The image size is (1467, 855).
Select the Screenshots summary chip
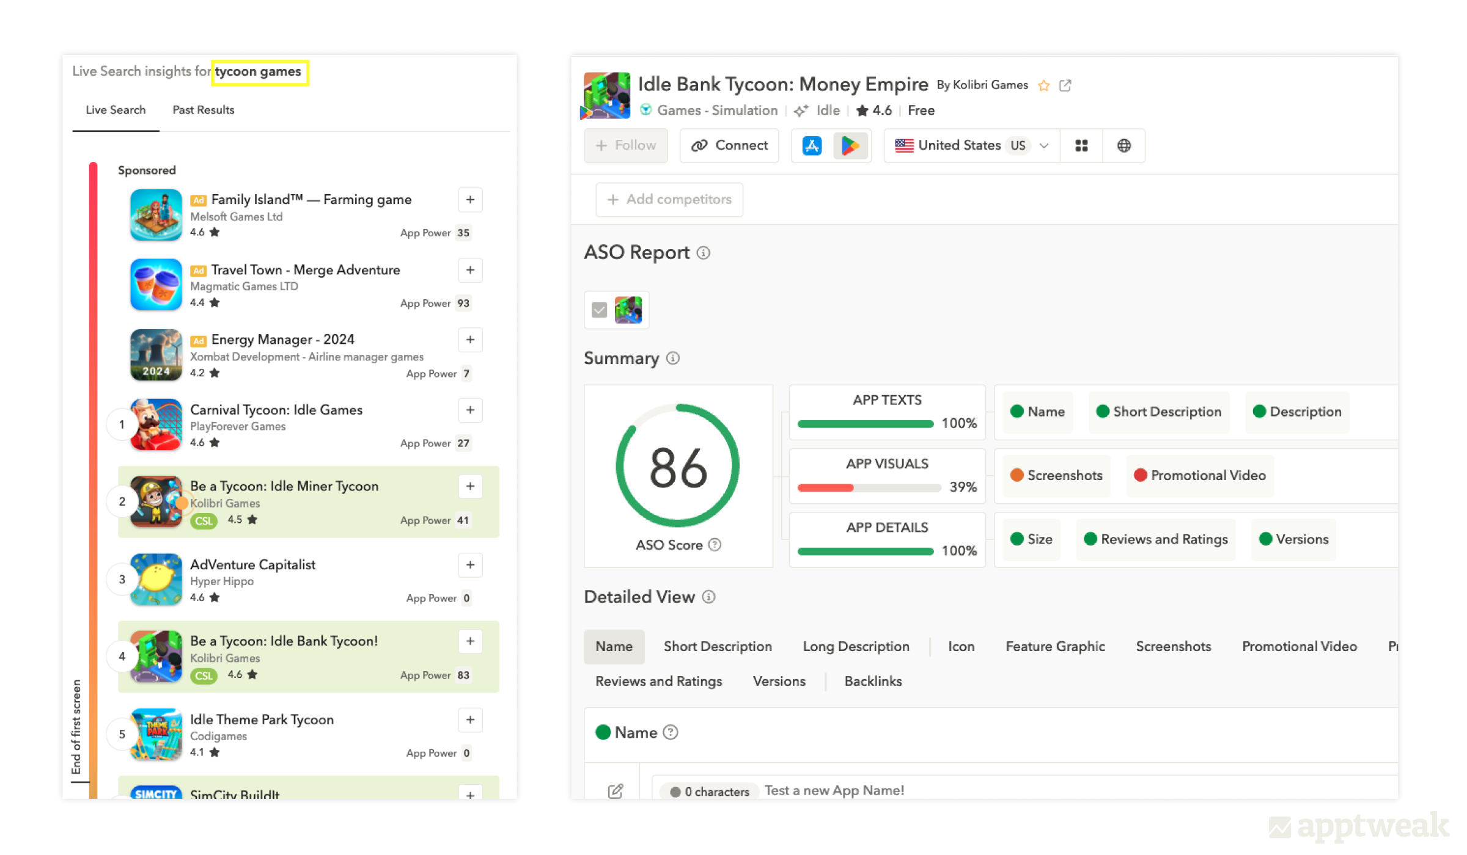1056,476
